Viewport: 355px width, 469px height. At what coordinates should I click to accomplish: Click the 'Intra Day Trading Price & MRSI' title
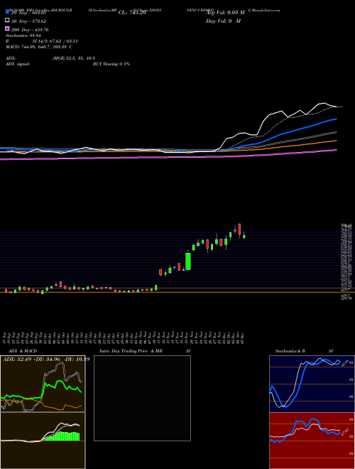pyautogui.click(x=145, y=351)
